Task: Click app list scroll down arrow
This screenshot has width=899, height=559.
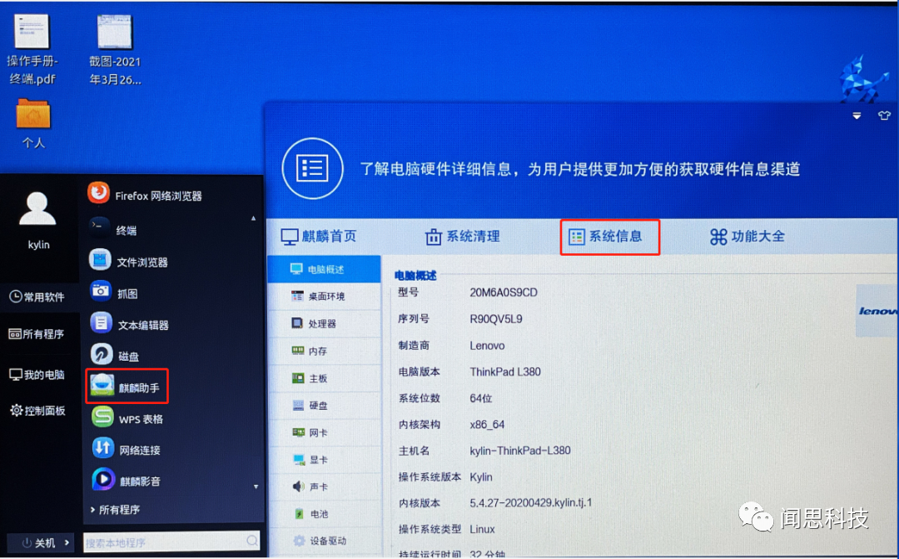Action: (x=256, y=487)
